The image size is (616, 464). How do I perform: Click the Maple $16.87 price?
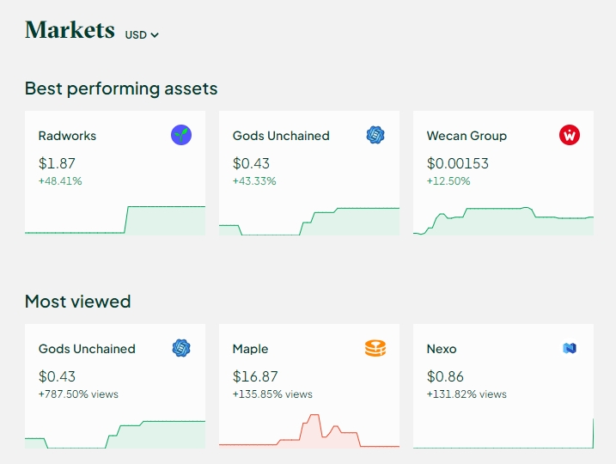254,375
